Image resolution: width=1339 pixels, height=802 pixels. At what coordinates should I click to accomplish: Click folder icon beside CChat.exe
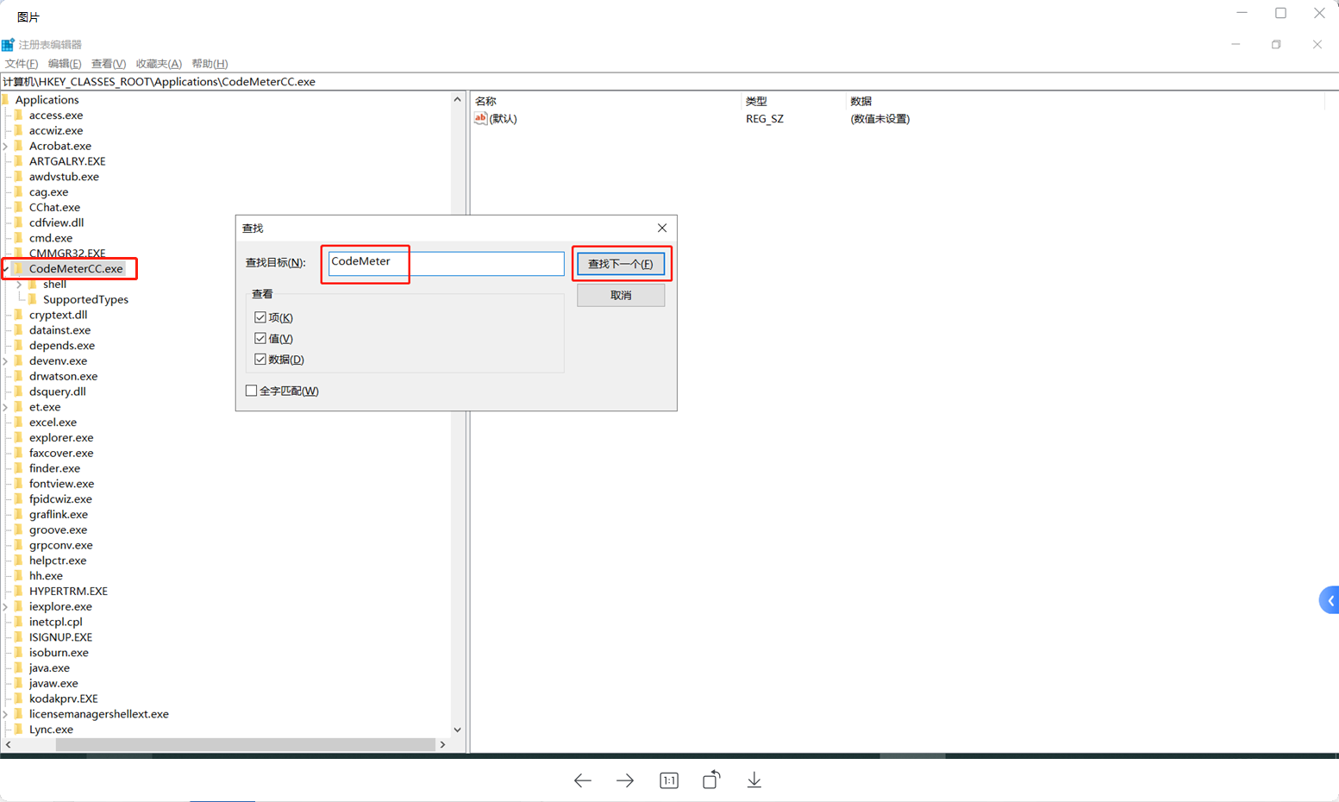pos(19,207)
